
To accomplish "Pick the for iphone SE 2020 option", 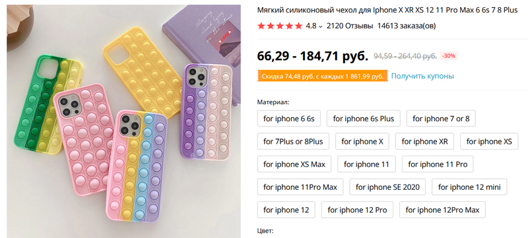I will [387, 187].
